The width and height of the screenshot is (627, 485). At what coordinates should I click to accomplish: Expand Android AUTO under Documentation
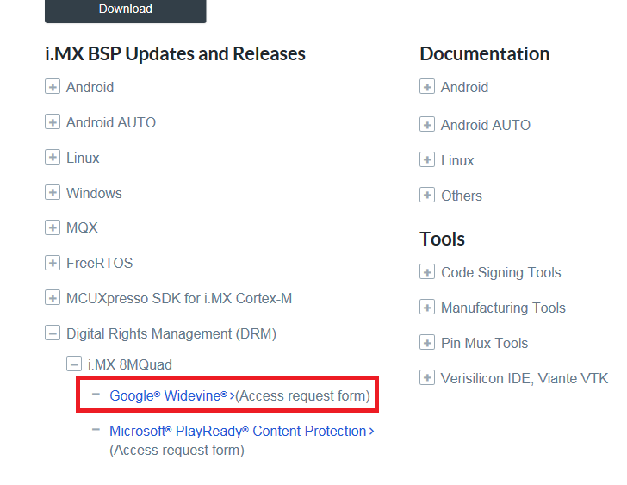tap(427, 125)
